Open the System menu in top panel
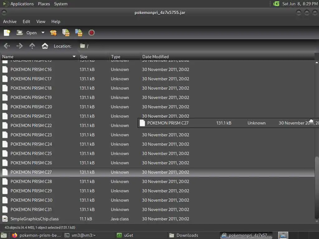Viewport: 319px width, 239px height. click(61, 4)
